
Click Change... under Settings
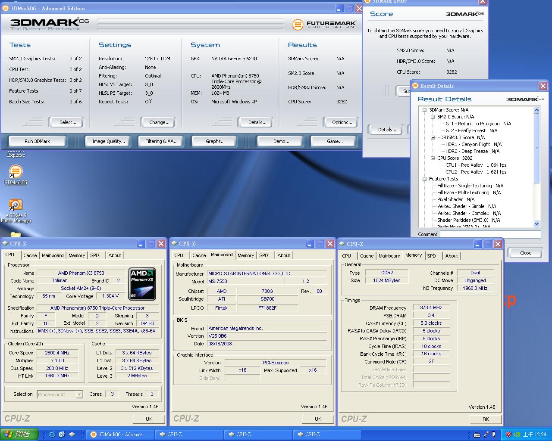pos(159,122)
